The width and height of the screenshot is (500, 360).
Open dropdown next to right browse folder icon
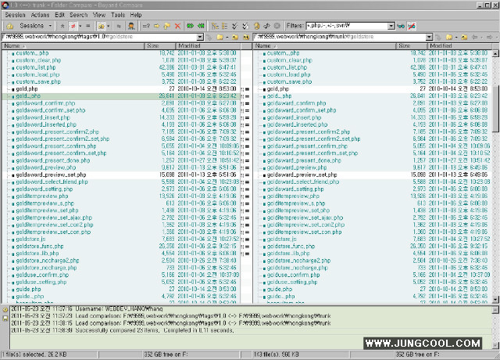coord(456,37)
